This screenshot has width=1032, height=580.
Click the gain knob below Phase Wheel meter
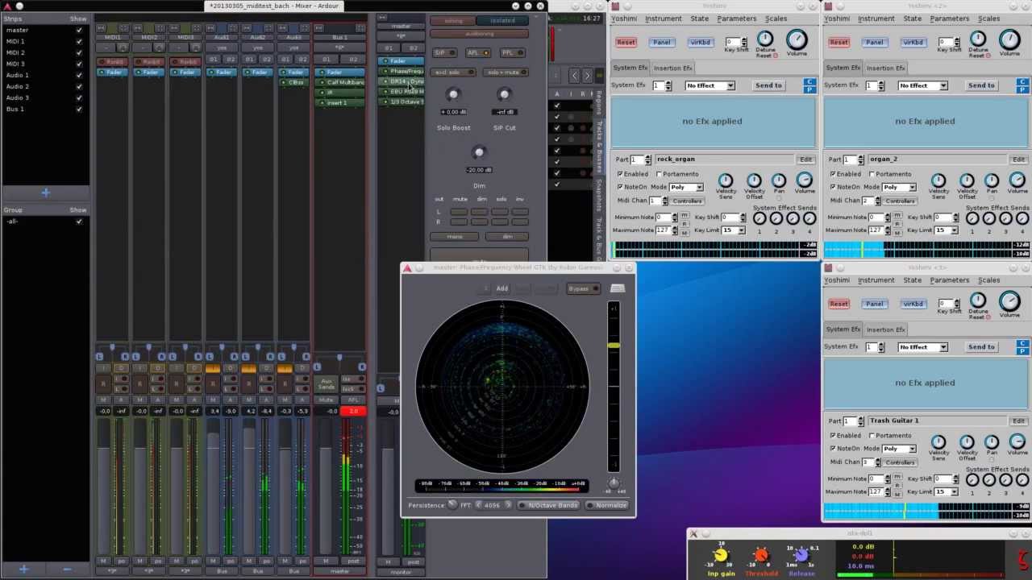tap(614, 483)
